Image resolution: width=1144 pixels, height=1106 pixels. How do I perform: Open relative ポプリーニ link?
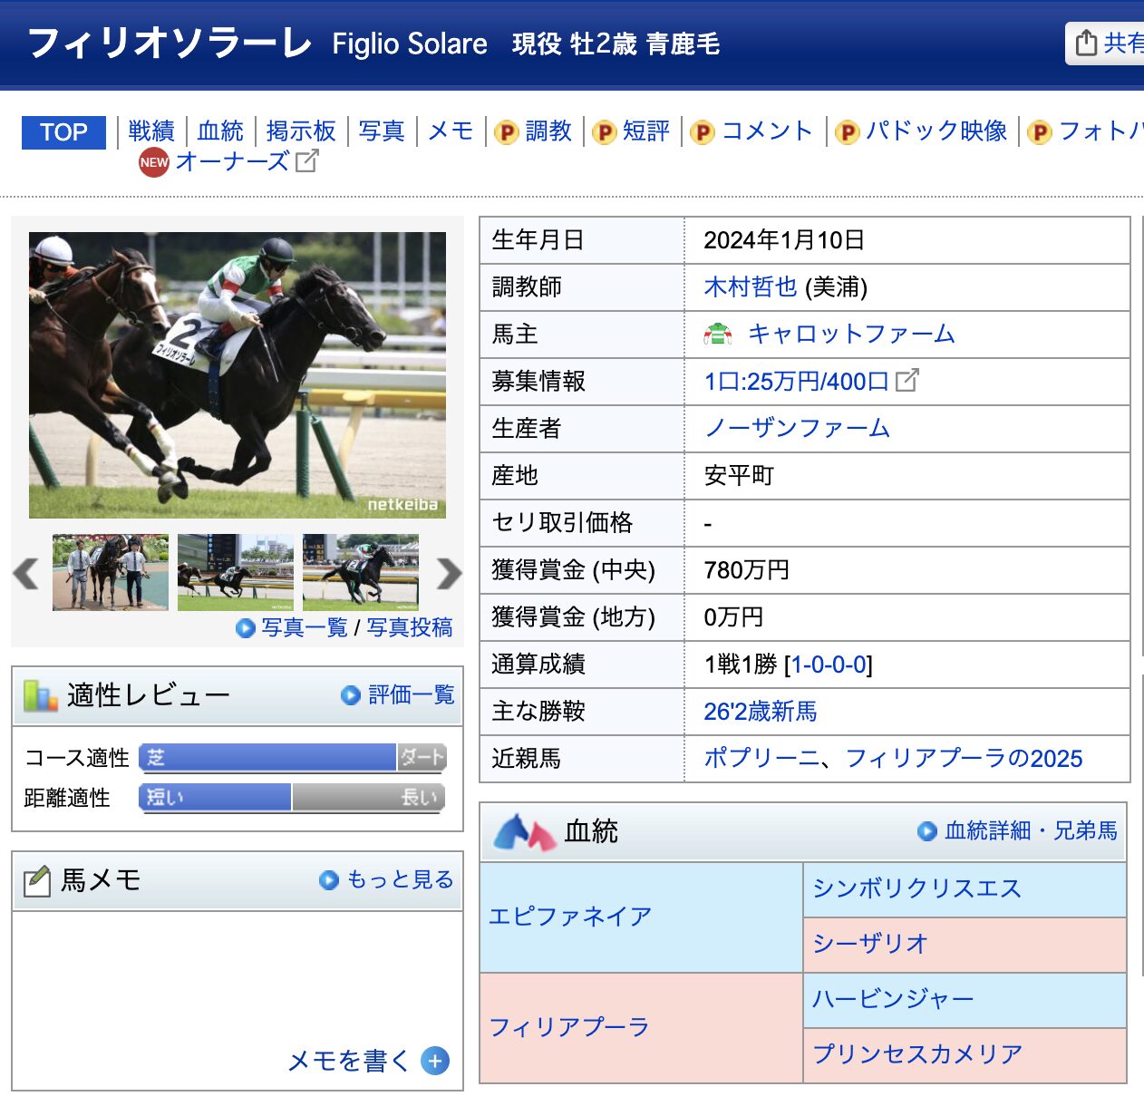click(761, 759)
